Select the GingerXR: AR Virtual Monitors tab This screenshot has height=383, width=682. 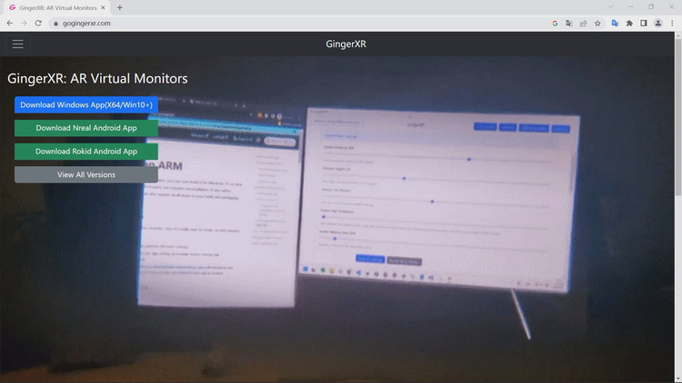[57, 7]
